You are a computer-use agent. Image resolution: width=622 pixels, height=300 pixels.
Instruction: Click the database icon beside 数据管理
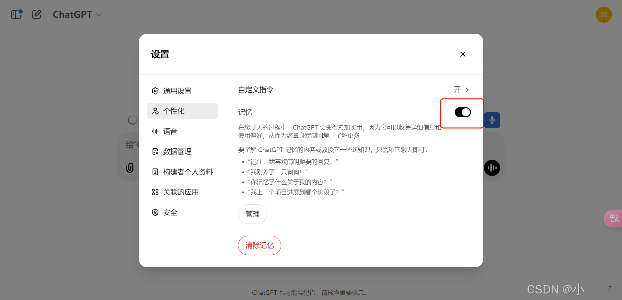click(x=155, y=152)
